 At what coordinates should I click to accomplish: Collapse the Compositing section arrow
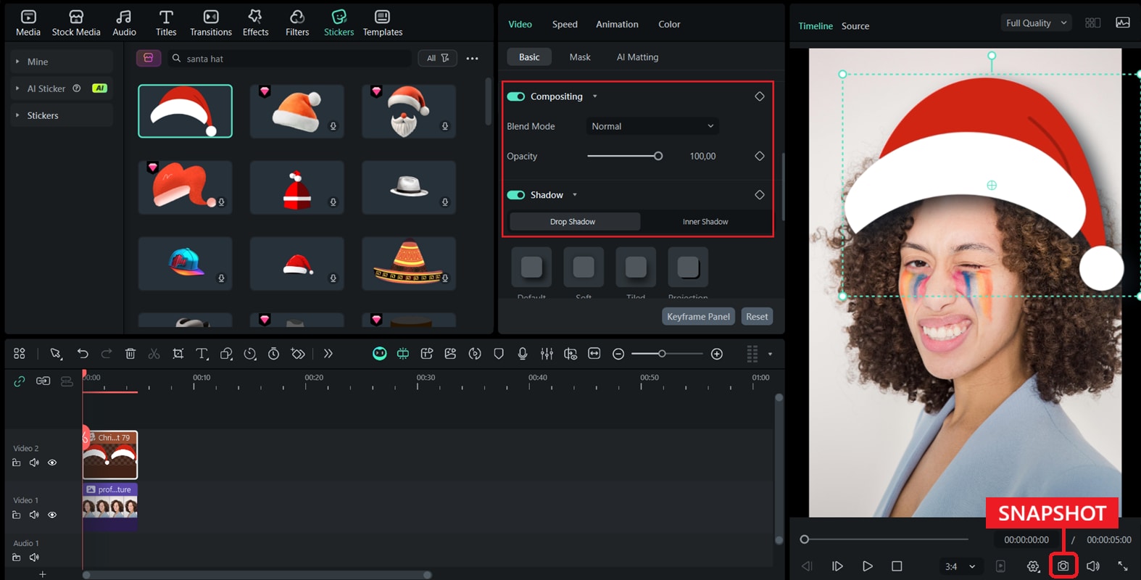pos(595,96)
